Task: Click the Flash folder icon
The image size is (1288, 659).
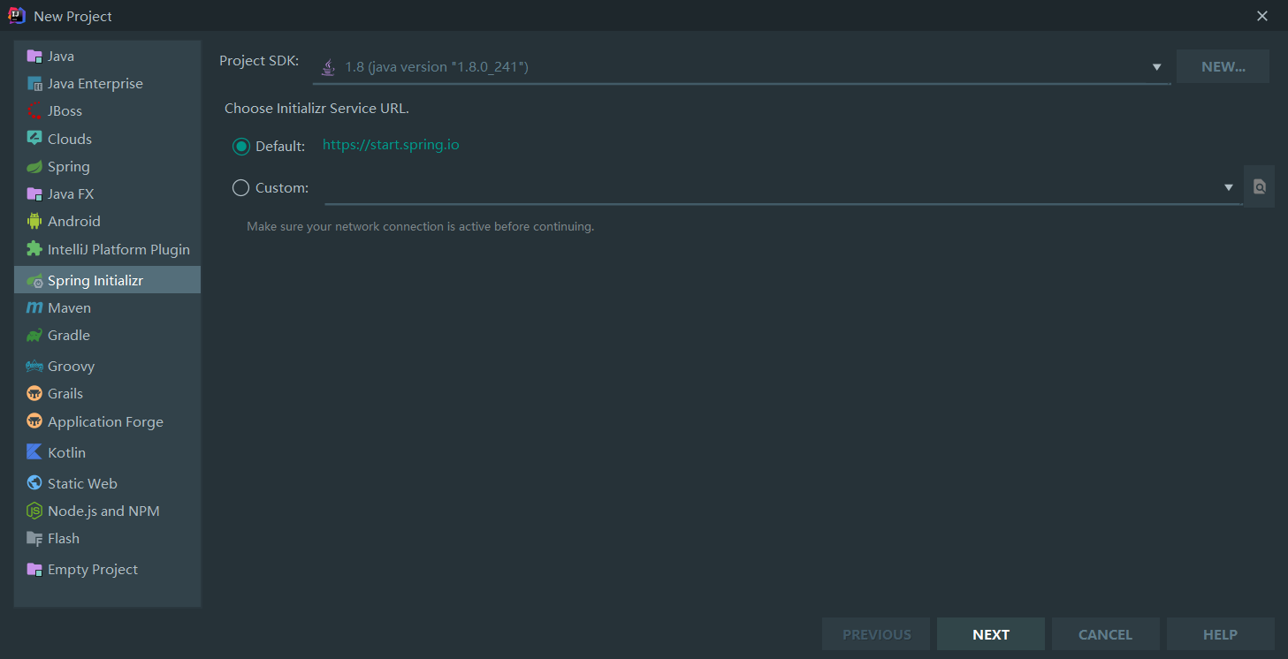Action: tap(34, 539)
